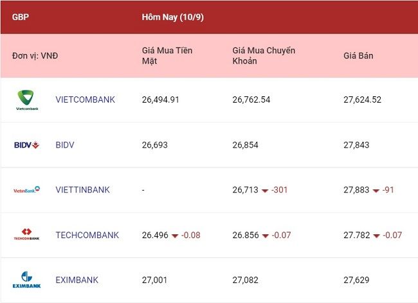The width and height of the screenshot is (418, 303).
Task: Select the Hôm Nay (10/9) header
Action: click(173, 17)
